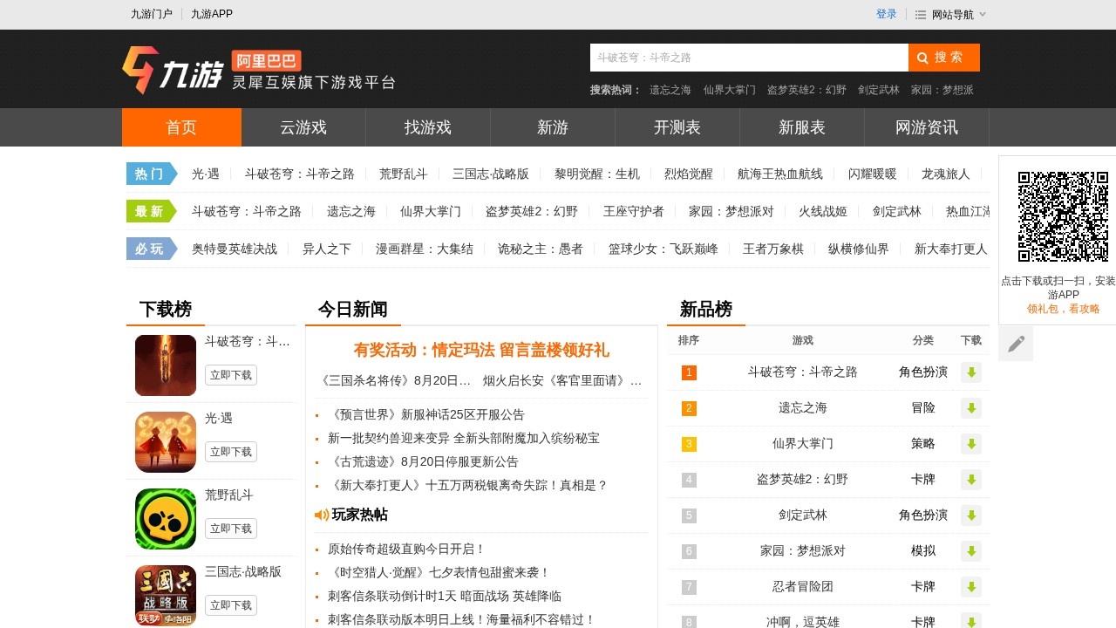Click 家园：梦想派 in 搜索热词

[942, 90]
